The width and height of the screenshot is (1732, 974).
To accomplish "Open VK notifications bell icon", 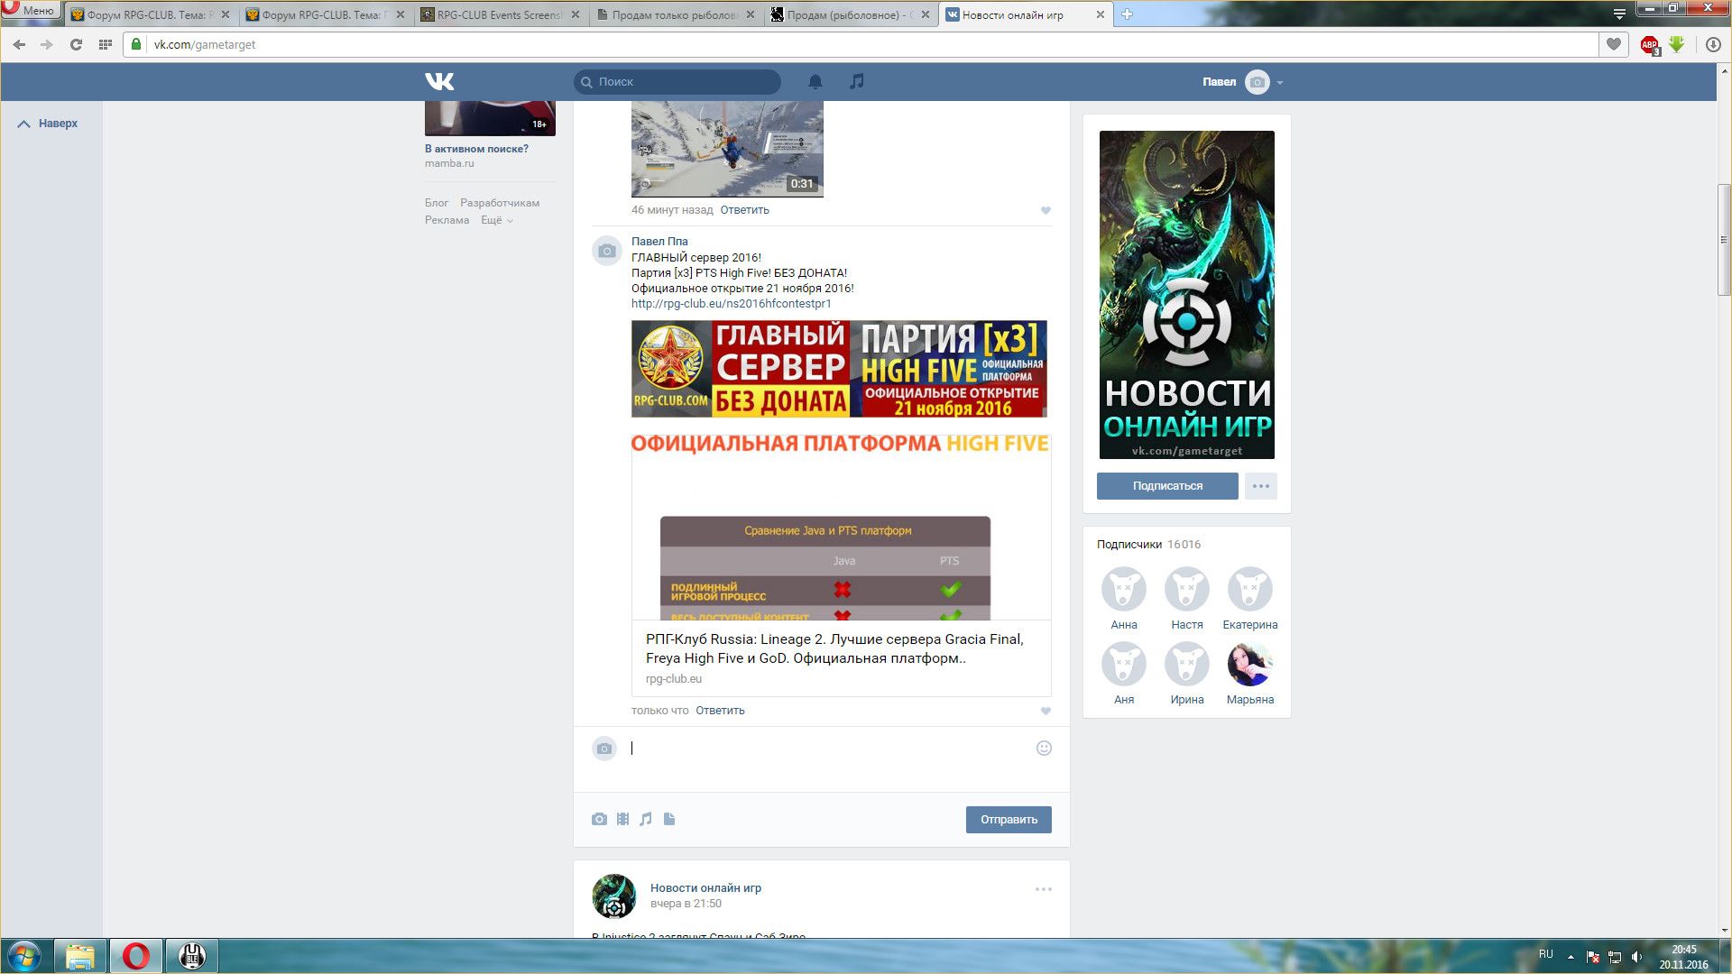I will (x=815, y=82).
